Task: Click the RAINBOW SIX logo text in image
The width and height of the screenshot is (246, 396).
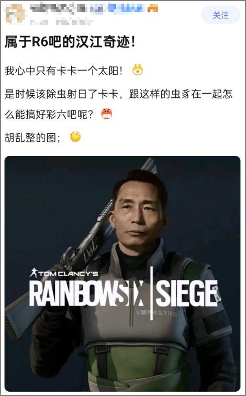Action: [x=87, y=293]
